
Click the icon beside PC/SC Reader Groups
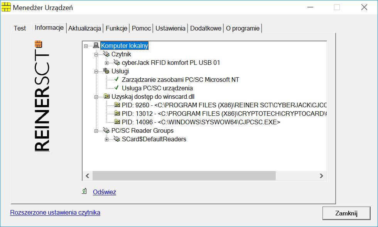(106, 130)
